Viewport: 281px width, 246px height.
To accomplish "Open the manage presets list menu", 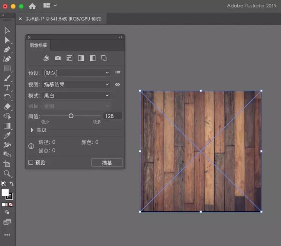I will coord(118,72).
